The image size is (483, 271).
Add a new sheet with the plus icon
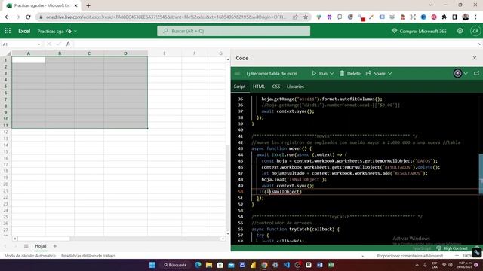55,246
